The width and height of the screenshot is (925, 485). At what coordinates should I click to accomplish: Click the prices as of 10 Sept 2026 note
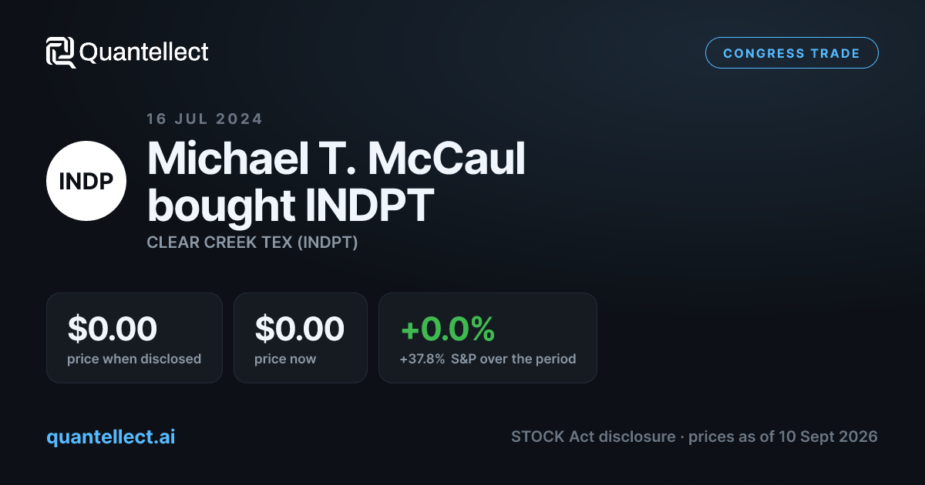click(x=783, y=436)
